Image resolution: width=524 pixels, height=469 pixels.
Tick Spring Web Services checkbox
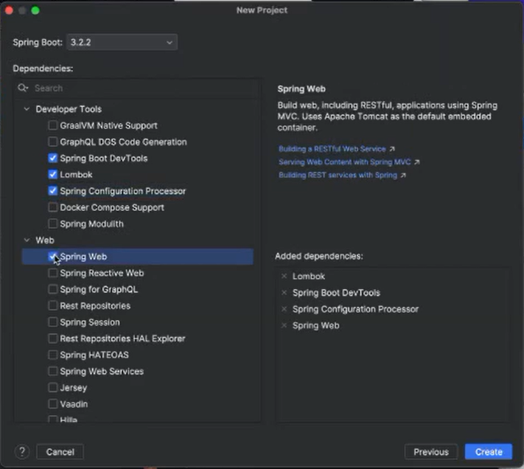52,371
